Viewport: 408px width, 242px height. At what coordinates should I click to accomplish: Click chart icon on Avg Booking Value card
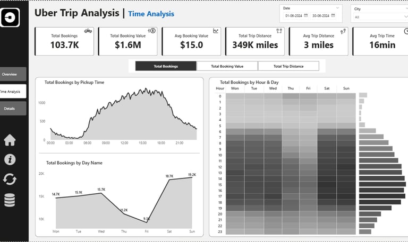pyautogui.click(x=216, y=31)
